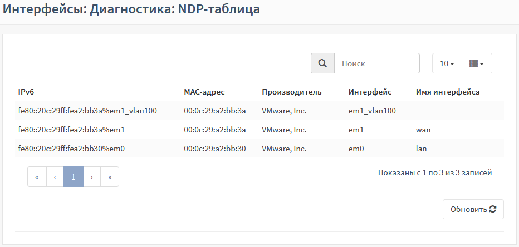Sort by the Интерфейс column header
Viewport: 519px width, 247px height.
pos(370,92)
